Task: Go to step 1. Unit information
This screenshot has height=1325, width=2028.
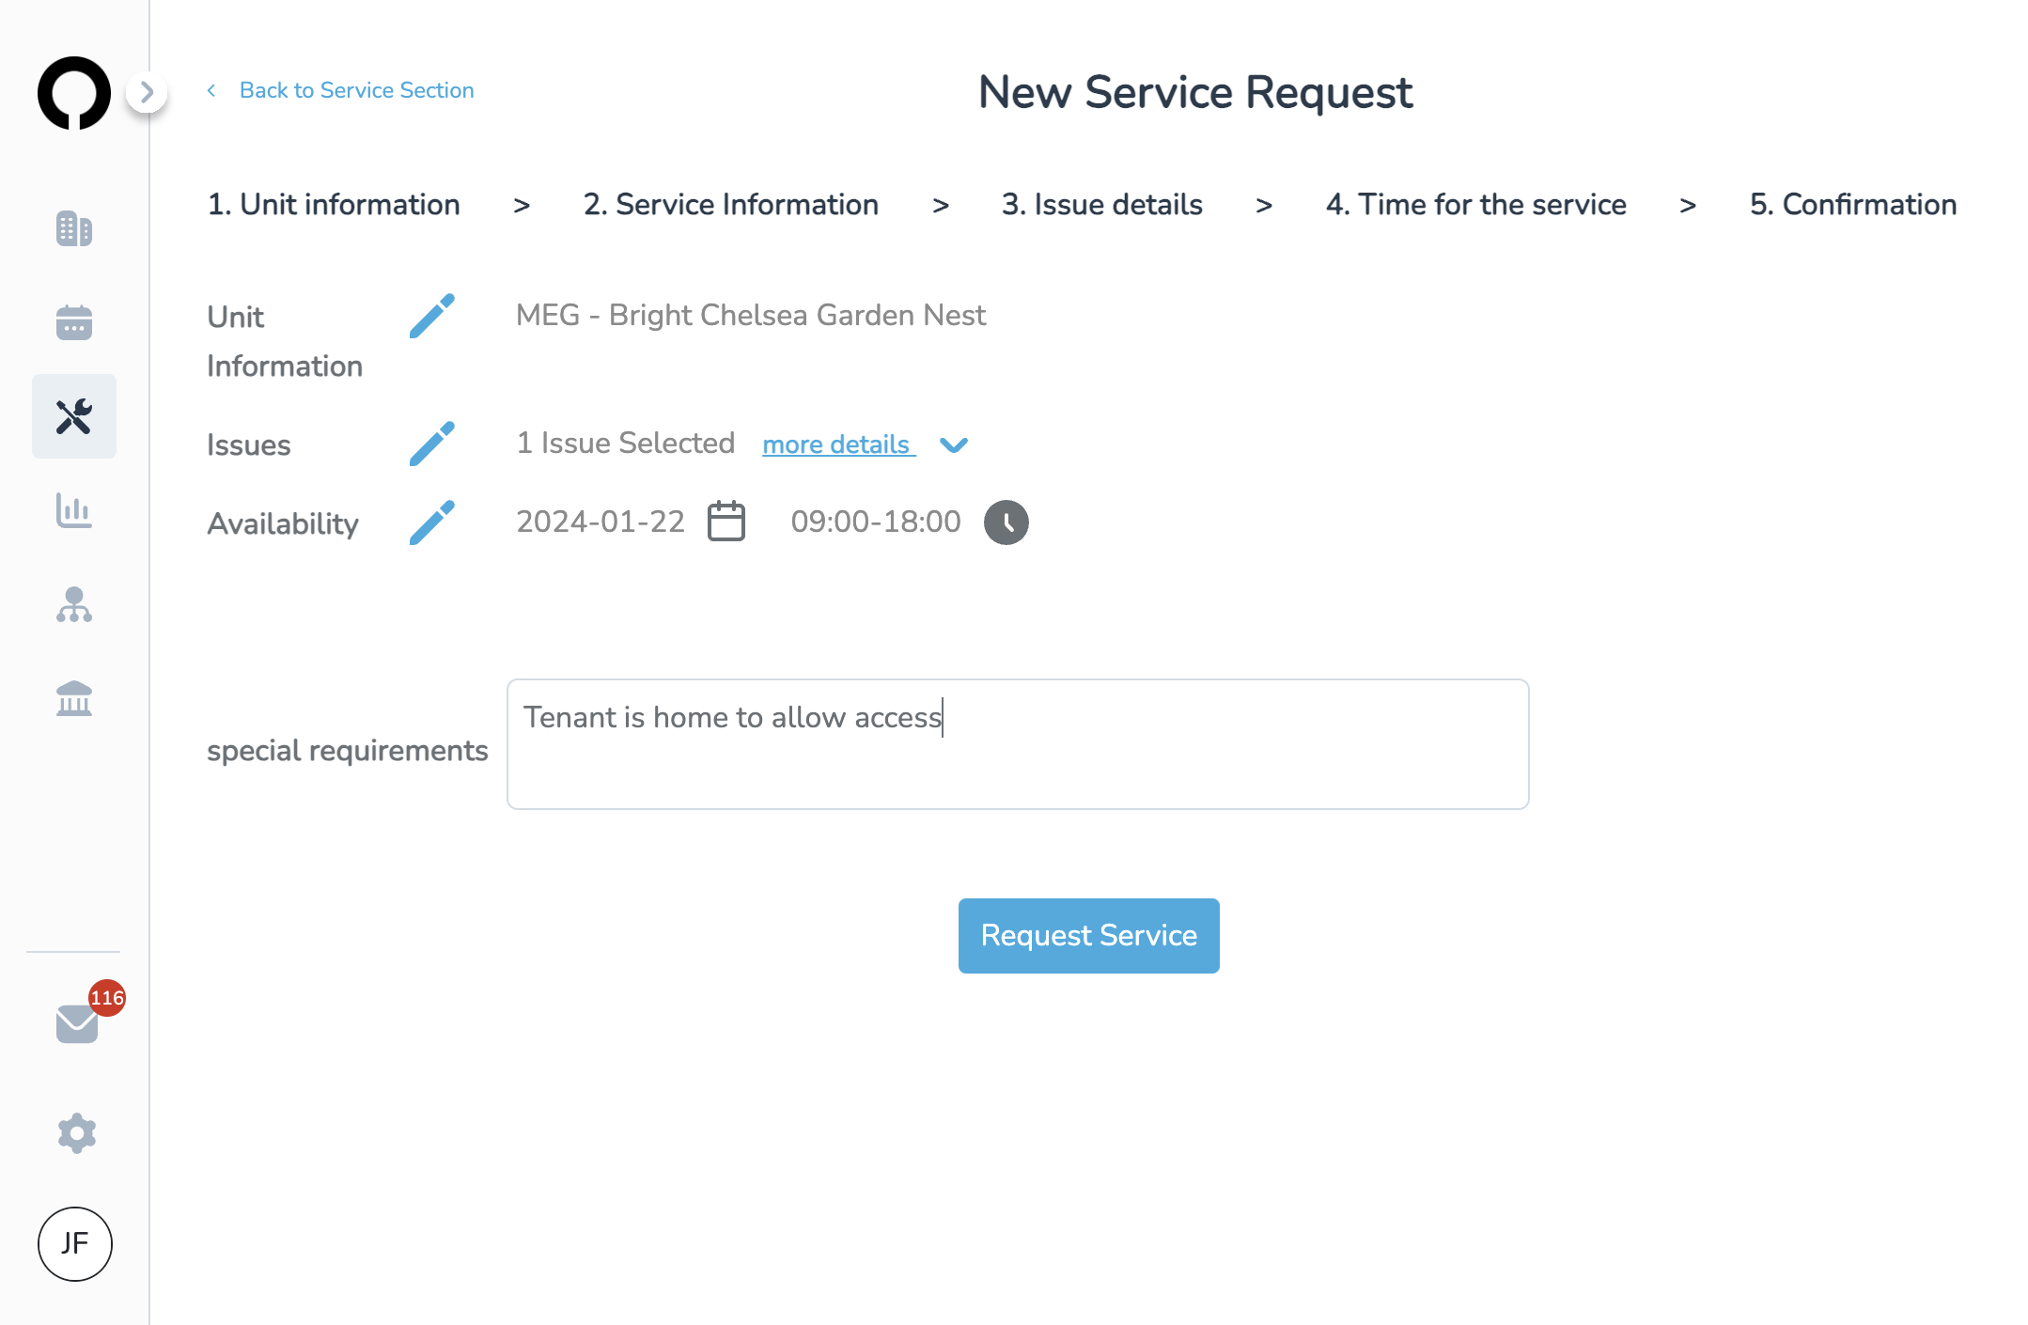Action: (334, 204)
